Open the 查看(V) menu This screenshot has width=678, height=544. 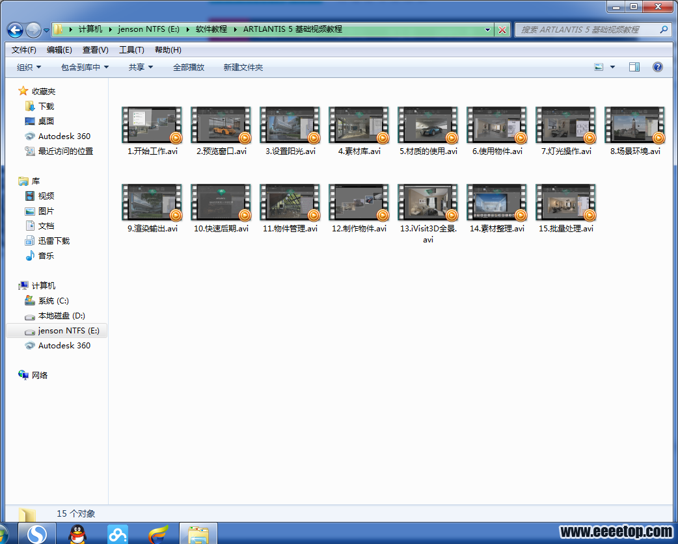[x=95, y=50]
